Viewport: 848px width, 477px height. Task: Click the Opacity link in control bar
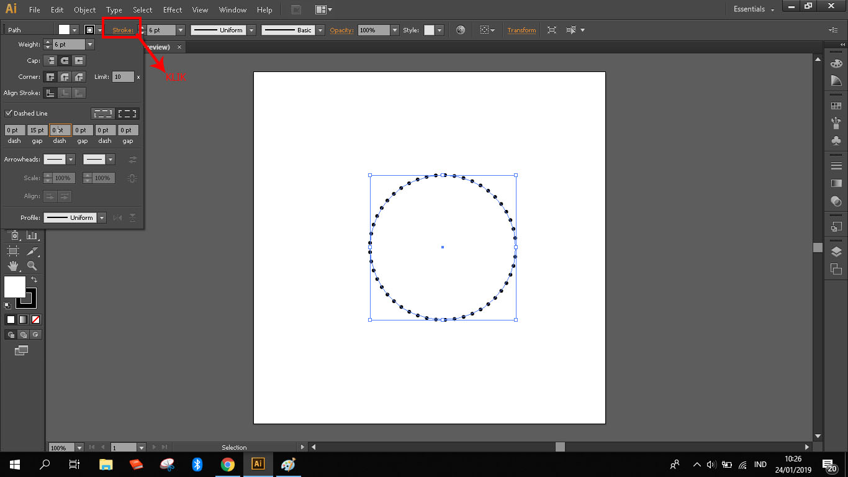pos(341,30)
